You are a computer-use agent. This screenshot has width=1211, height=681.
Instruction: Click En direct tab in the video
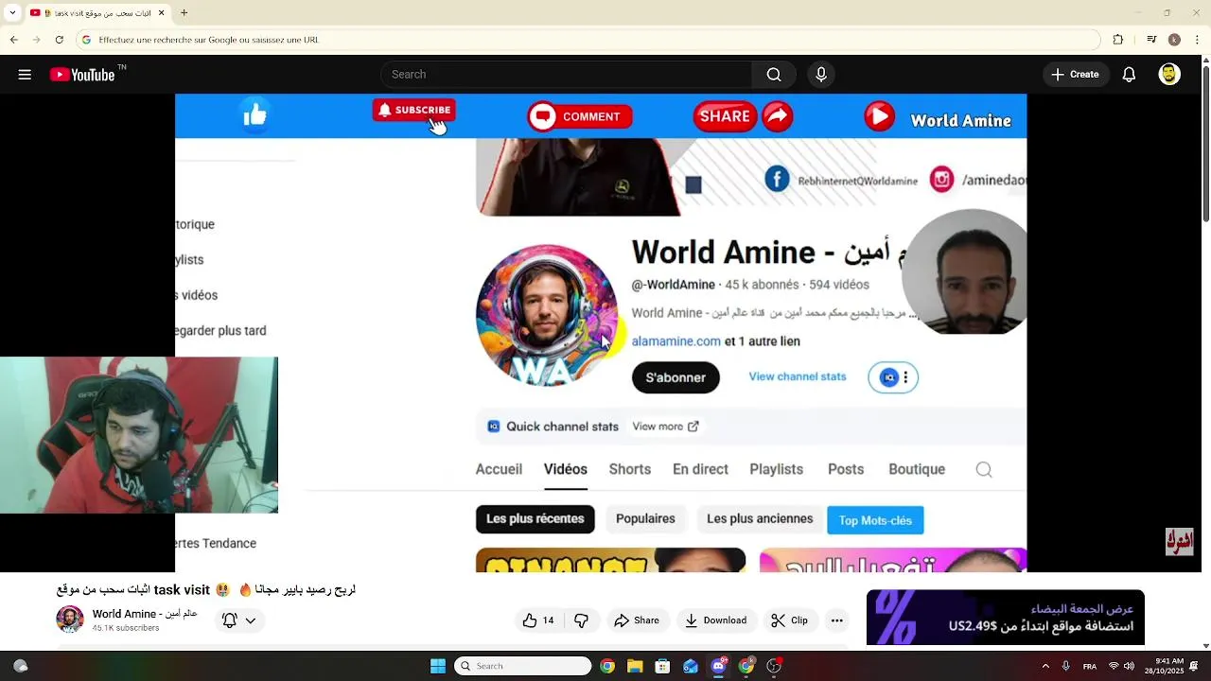(700, 469)
